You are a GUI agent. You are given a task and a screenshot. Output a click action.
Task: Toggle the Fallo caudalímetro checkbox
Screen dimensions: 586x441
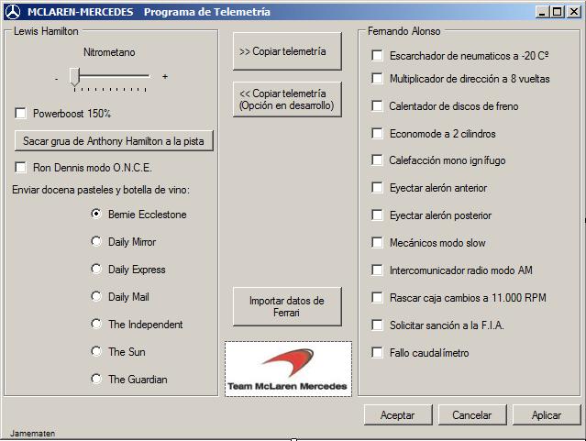pyautogui.click(x=377, y=352)
